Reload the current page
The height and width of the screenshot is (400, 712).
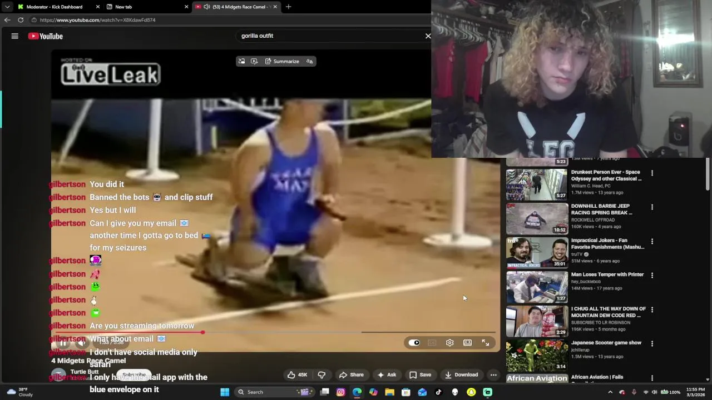[x=21, y=19]
